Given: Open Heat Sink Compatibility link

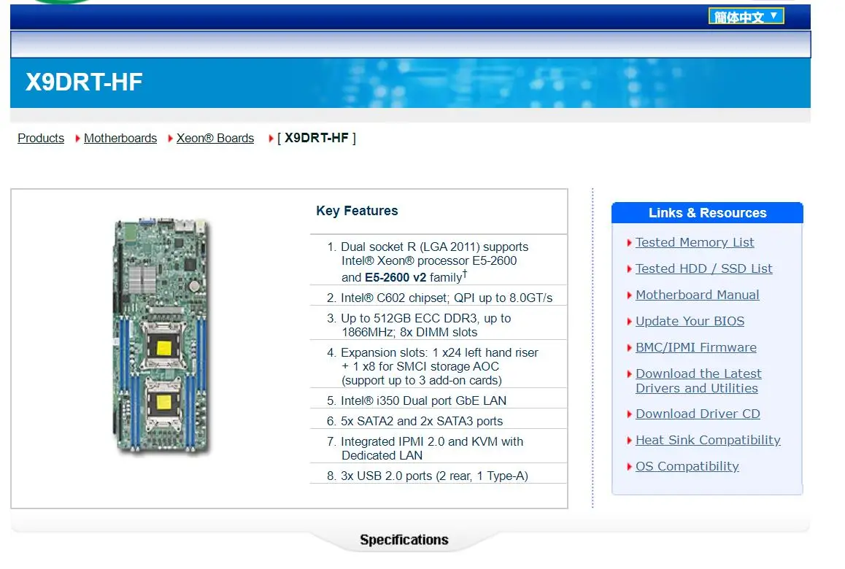Looking at the screenshot, I should (708, 440).
